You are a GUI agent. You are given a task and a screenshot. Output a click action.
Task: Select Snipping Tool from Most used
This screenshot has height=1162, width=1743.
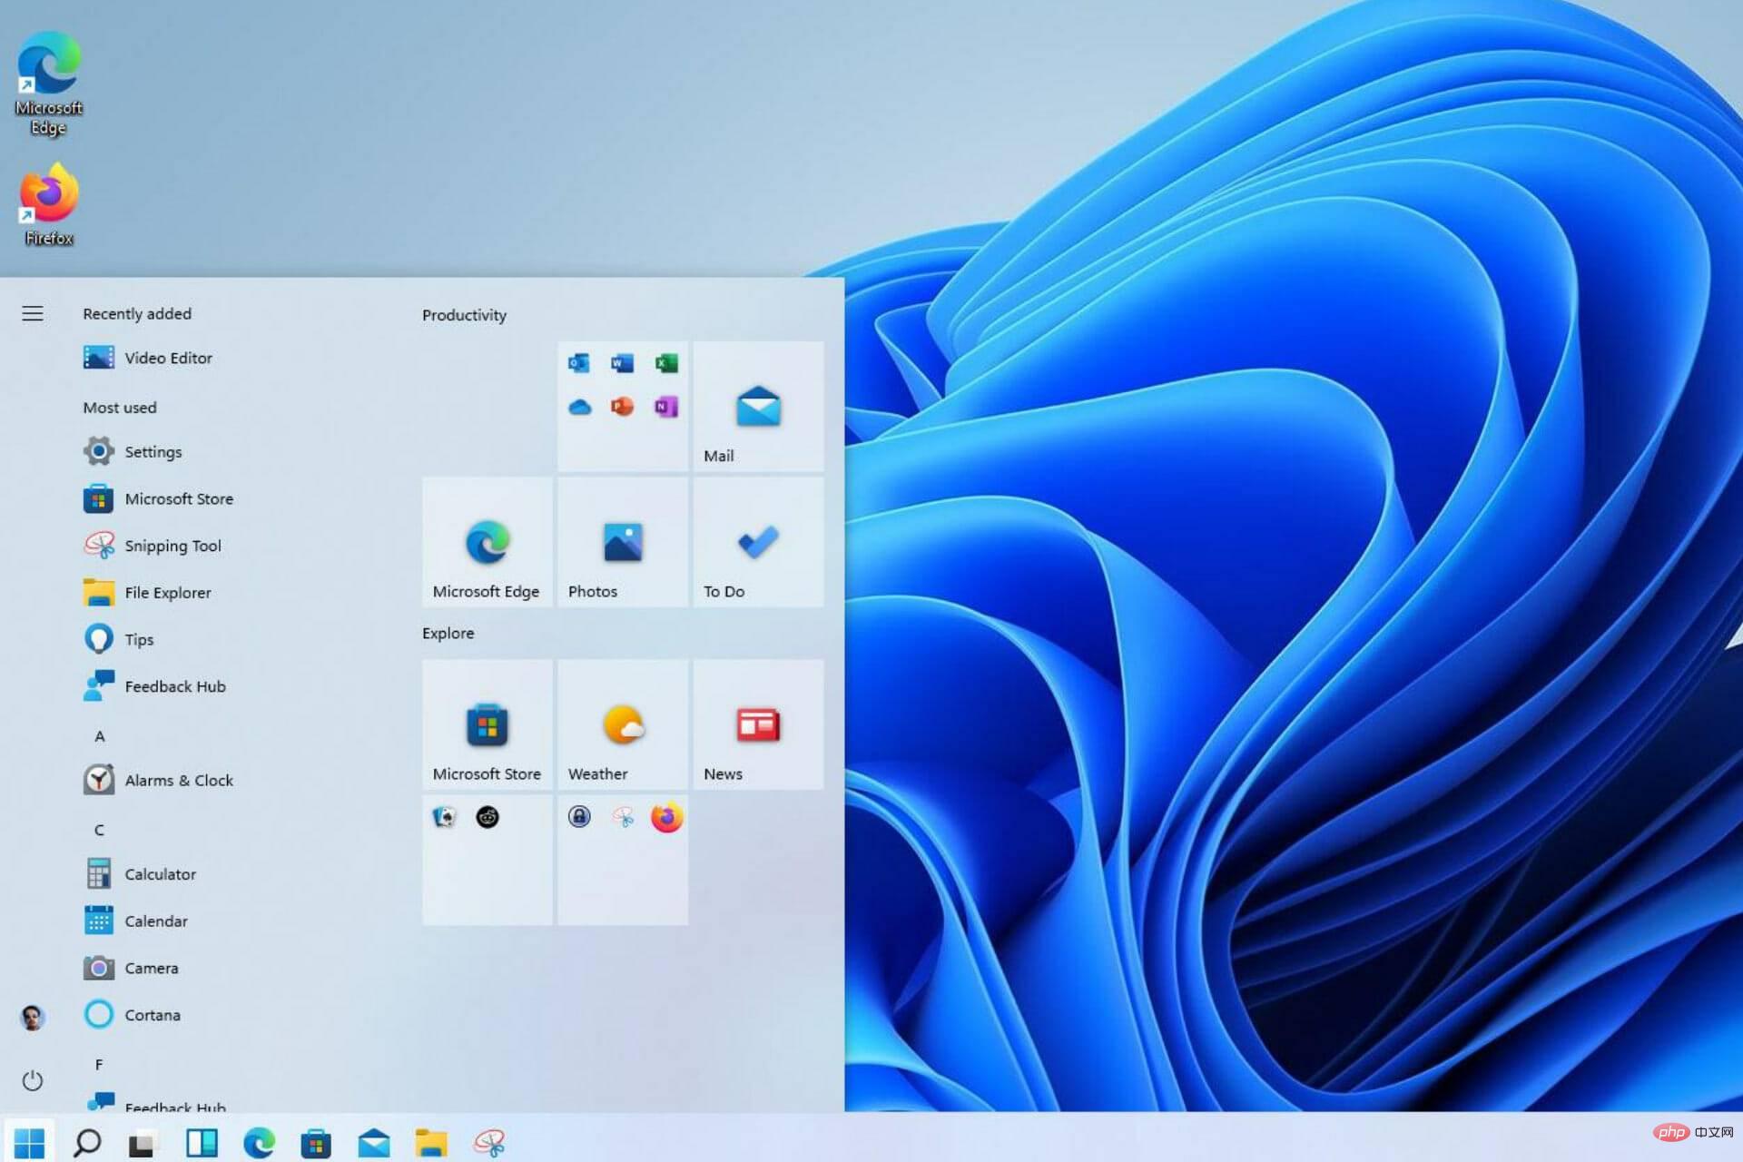coord(172,545)
